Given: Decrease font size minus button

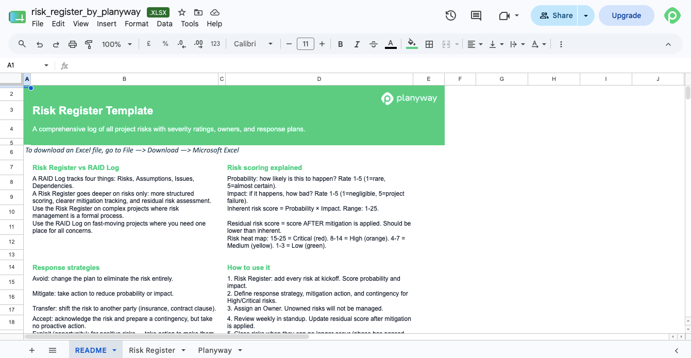Looking at the screenshot, I should click(289, 44).
